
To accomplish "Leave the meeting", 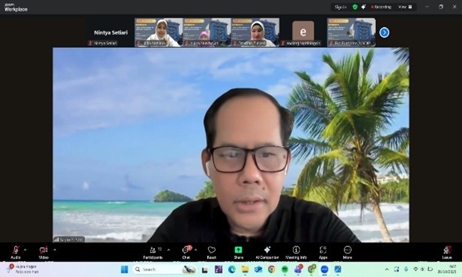I will [x=447, y=250].
